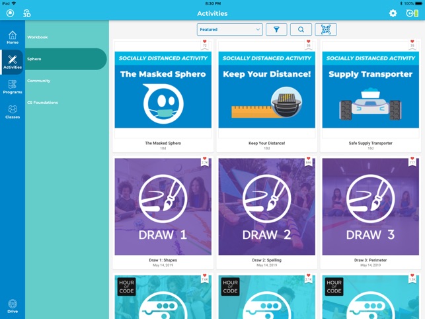Like The Masked Sphero activity
Viewport: 425px width, 319px height.
(x=205, y=44)
